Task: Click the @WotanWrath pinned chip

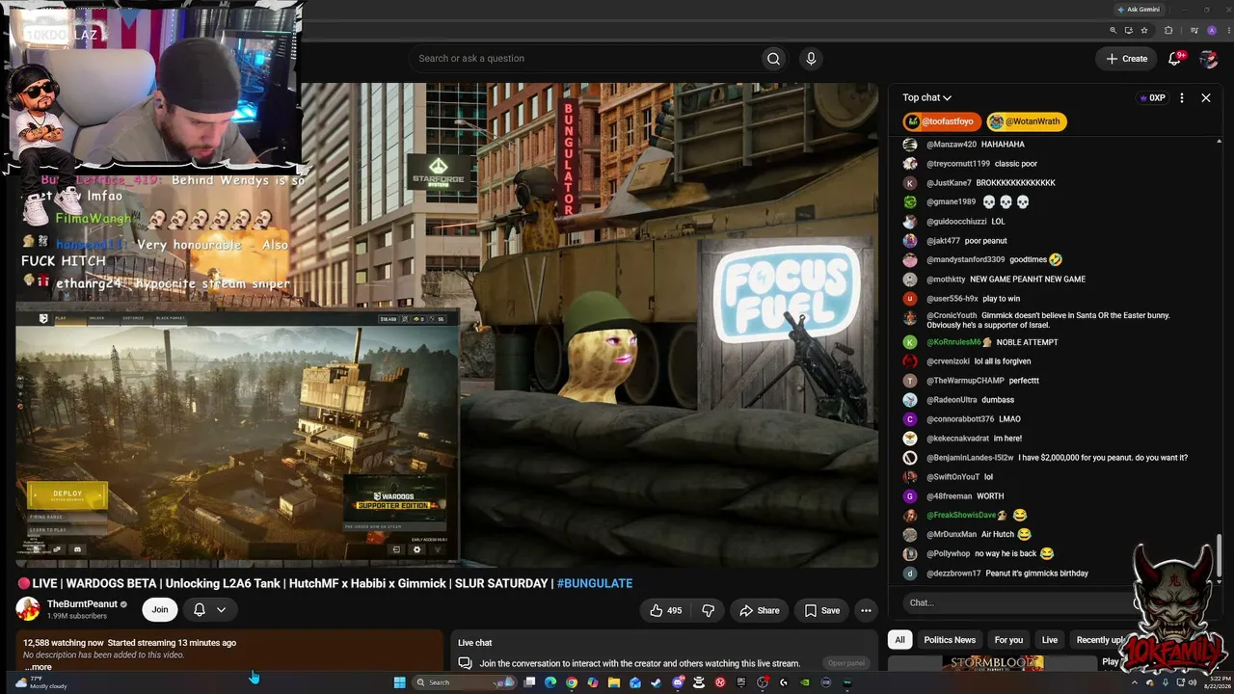Action: 1026,121
